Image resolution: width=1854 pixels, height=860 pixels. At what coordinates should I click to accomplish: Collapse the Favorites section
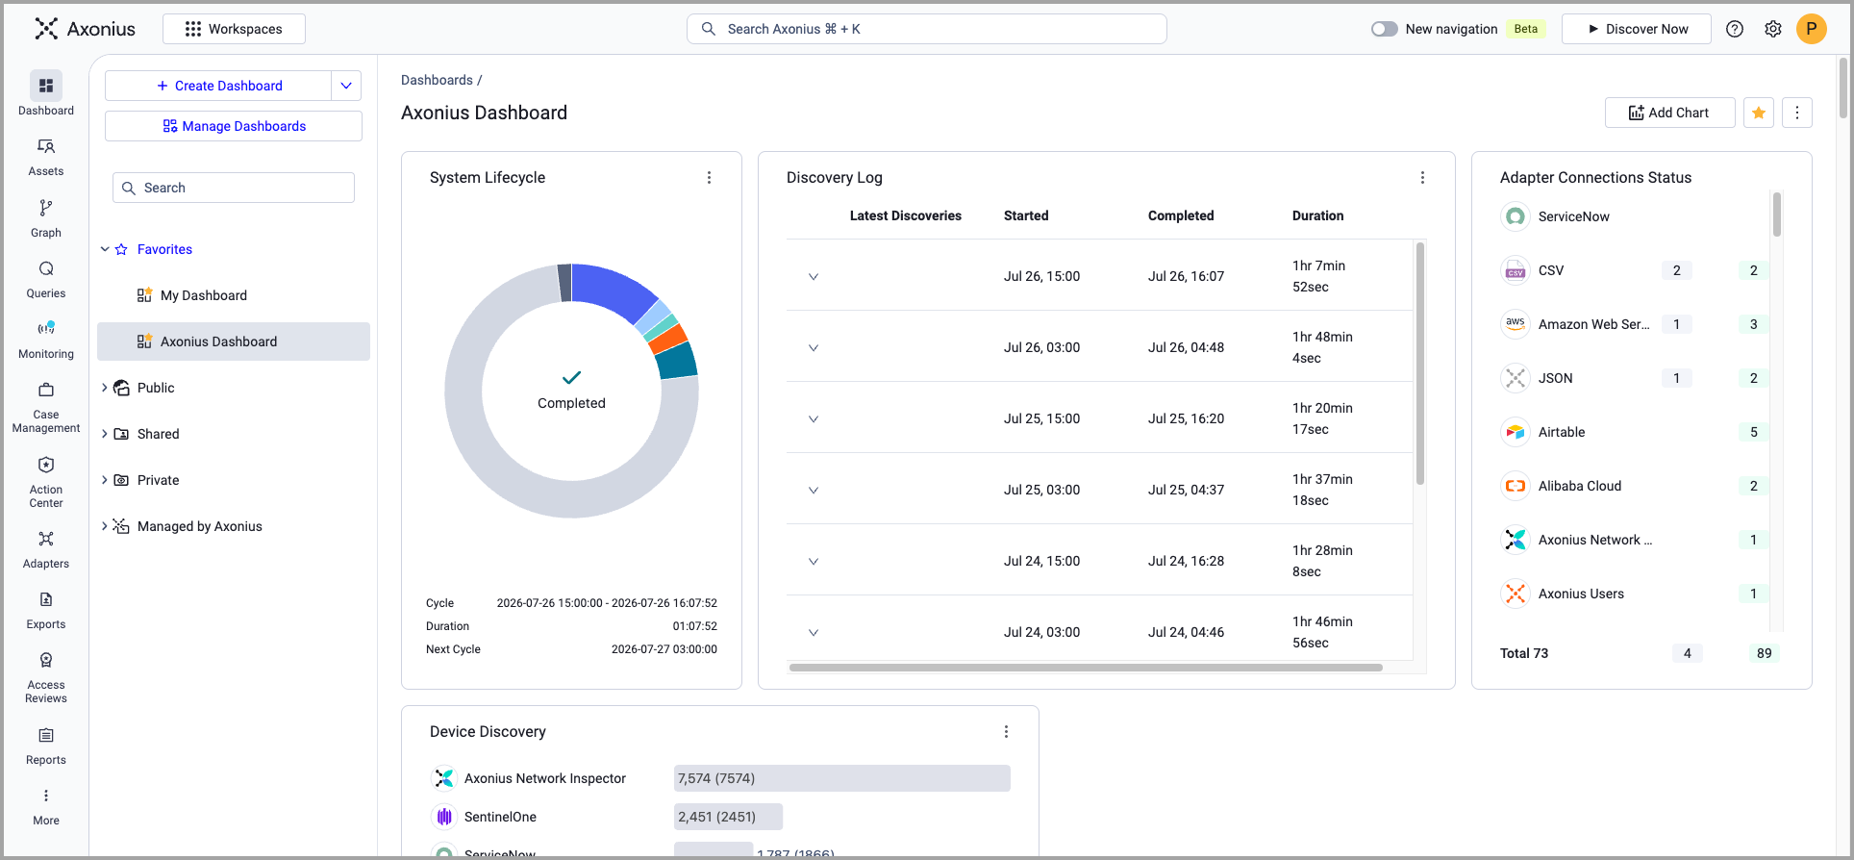[x=105, y=249]
